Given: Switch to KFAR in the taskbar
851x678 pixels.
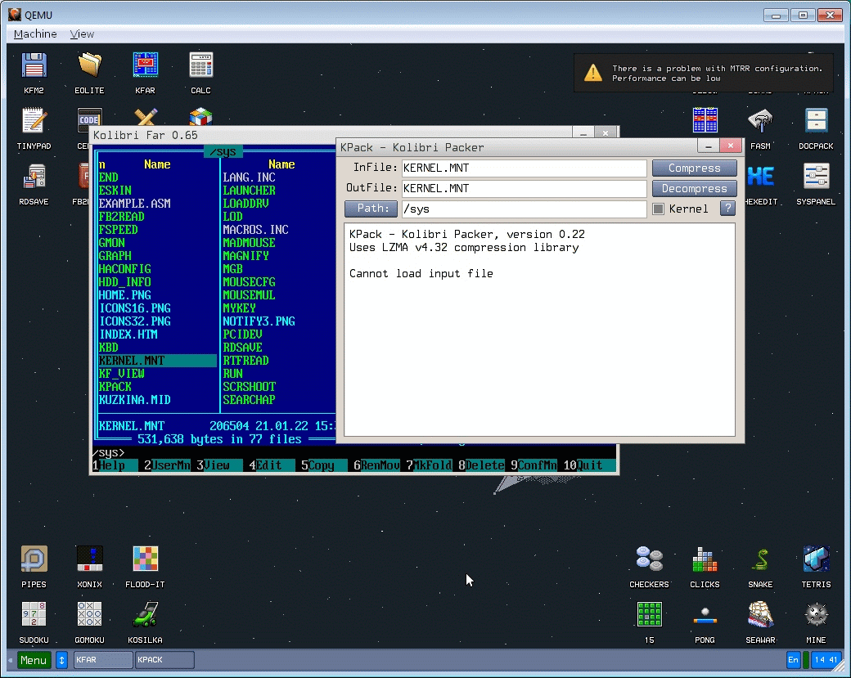Looking at the screenshot, I should point(103,660).
